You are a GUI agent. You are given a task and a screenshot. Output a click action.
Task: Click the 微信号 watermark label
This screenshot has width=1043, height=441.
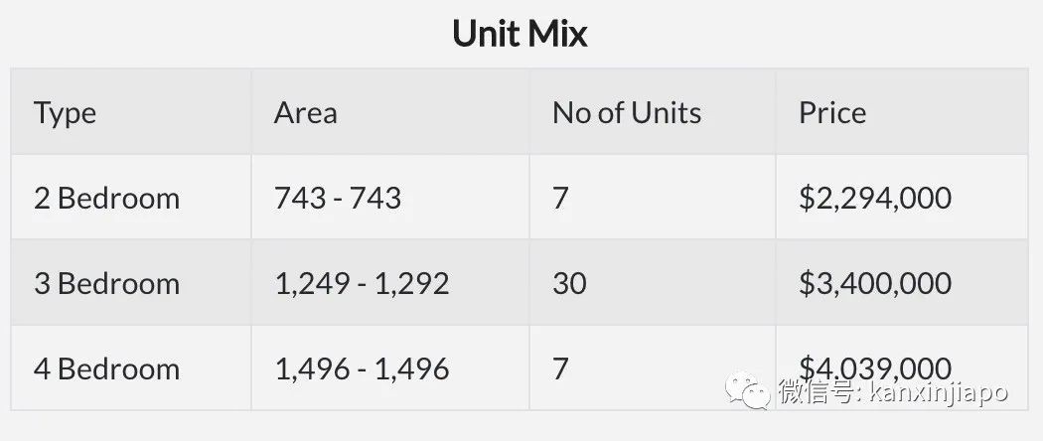(816, 392)
